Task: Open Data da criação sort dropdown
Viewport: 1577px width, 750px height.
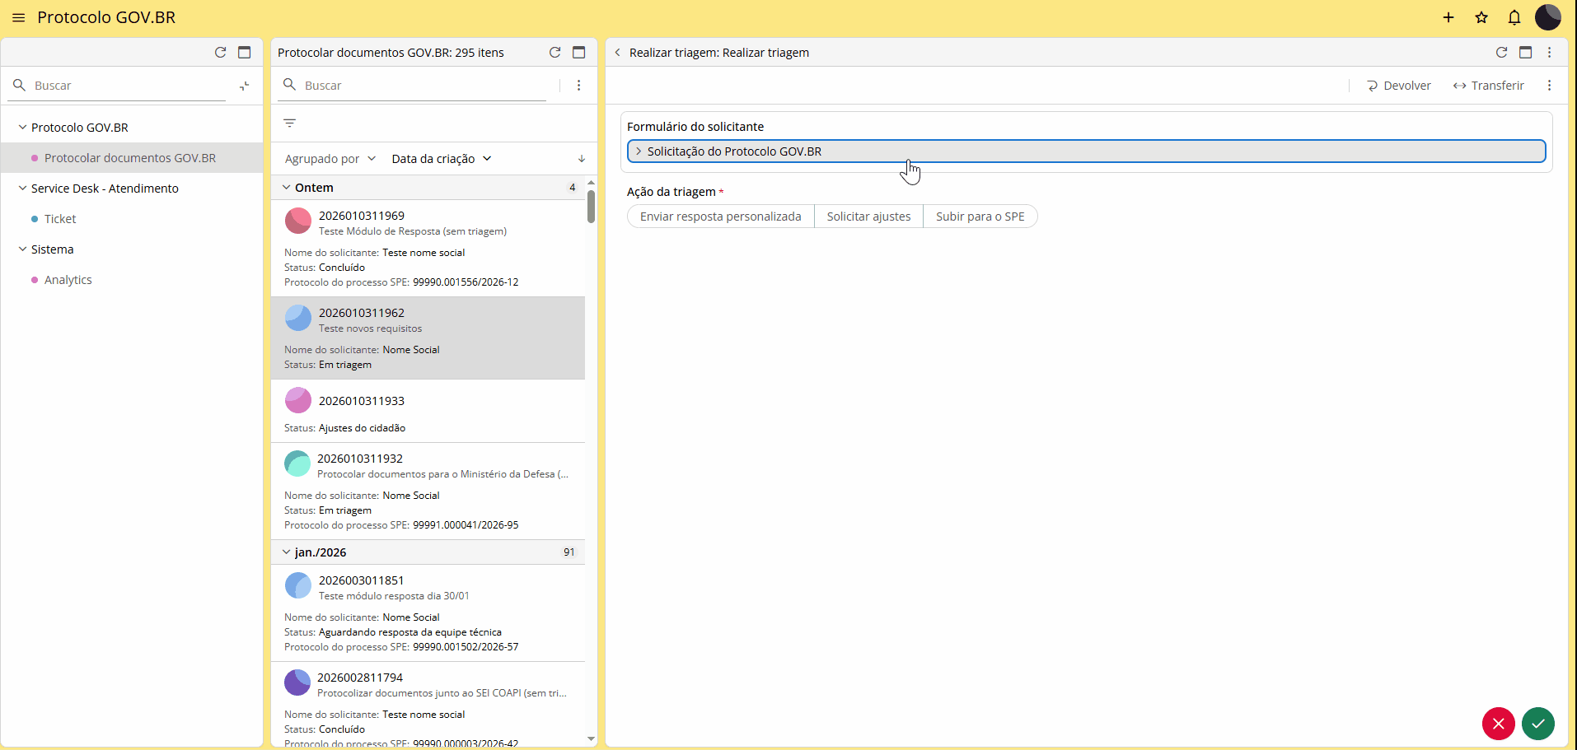Action: 442,159
